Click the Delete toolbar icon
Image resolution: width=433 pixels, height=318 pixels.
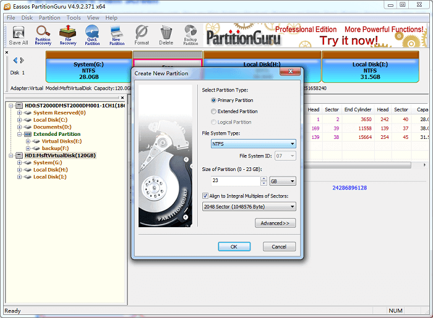coord(166,36)
